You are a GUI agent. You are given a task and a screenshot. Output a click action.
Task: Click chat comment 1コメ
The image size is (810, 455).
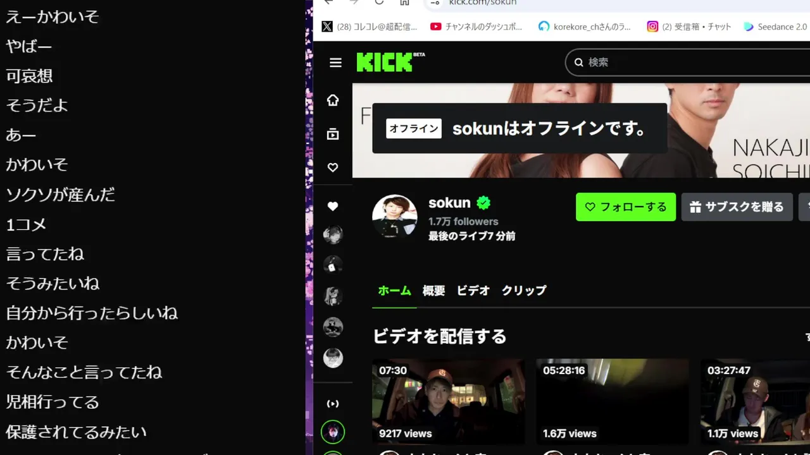pyautogui.click(x=26, y=224)
